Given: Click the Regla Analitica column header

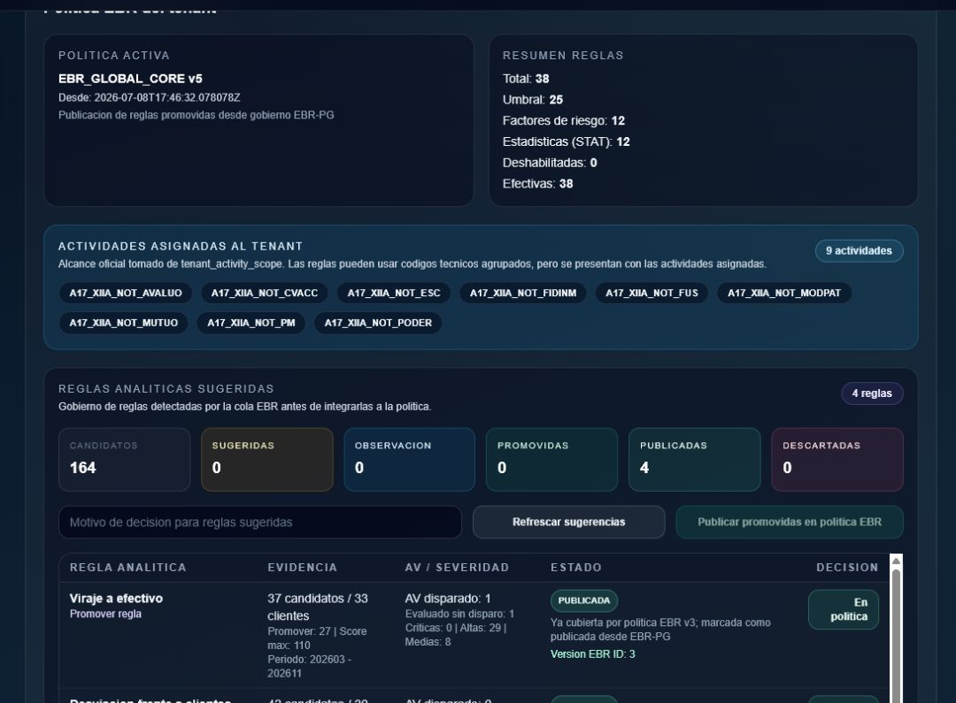Looking at the screenshot, I should 128,568.
